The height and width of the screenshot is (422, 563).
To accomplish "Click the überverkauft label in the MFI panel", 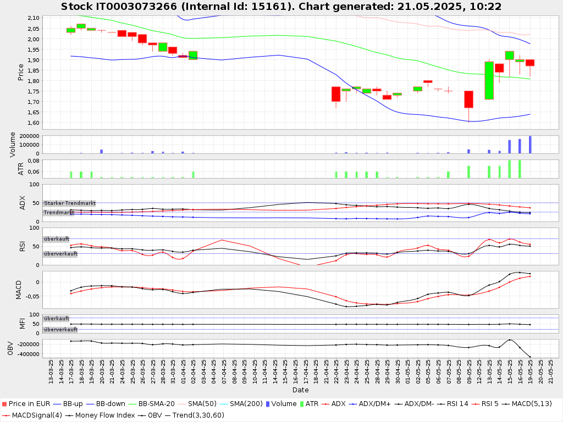I will (60, 330).
